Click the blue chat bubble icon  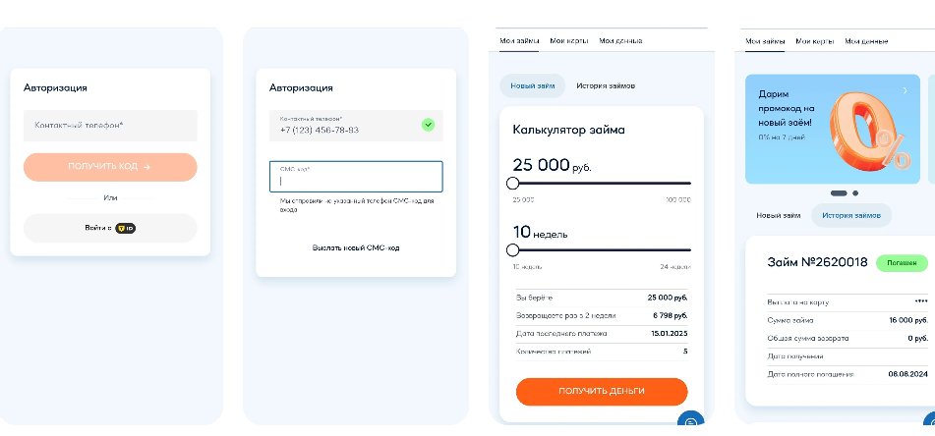pyautogui.click(x=690, y=420)
